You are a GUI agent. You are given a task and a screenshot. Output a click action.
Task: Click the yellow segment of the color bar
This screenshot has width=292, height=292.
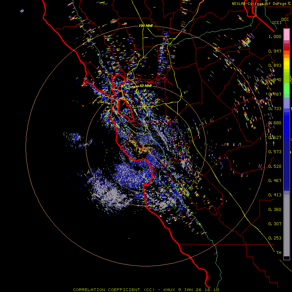[286, 64]
